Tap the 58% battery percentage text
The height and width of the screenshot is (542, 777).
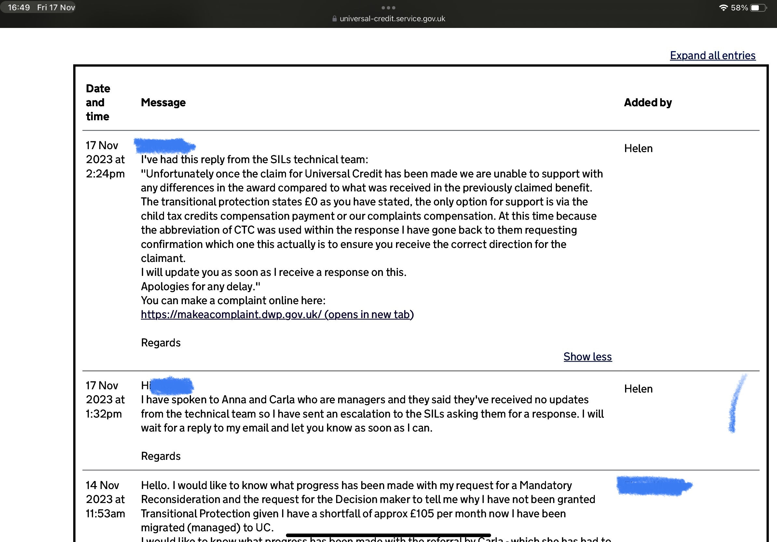tap(739, 7)
